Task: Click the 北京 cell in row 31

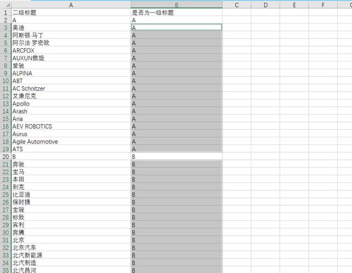Action: click(71, 240)
